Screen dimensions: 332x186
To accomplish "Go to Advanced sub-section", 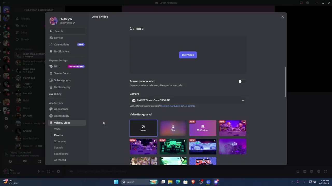I will click(60, 160).
